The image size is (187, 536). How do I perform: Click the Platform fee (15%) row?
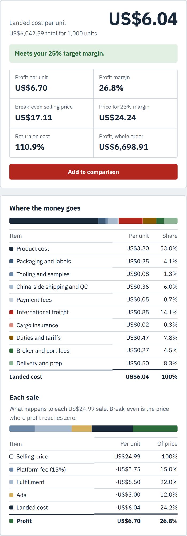point(93,469)
